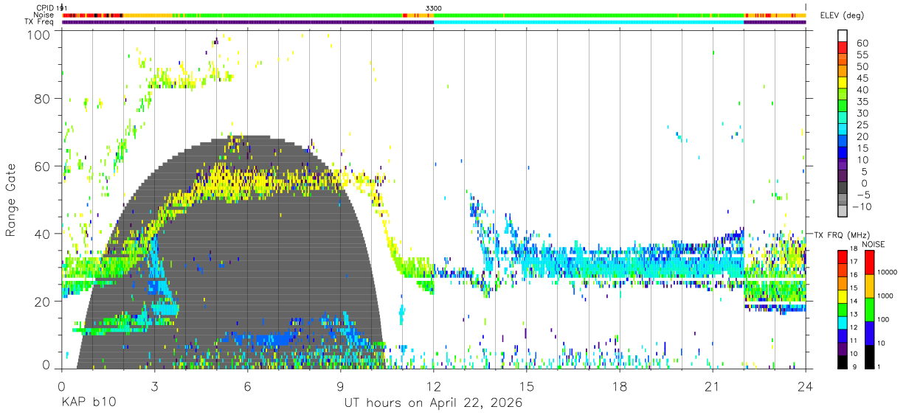Select the 'TX Freq' row label
This screenshot has height=418, width=906.
click(x=39, y=22)
